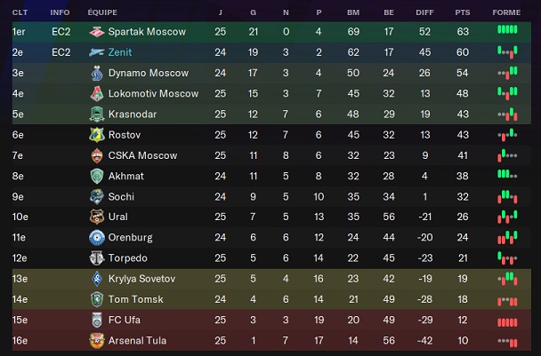Click the Lokomotiv Moscow crest icon

pyautogui.click(x=97, y=93)
